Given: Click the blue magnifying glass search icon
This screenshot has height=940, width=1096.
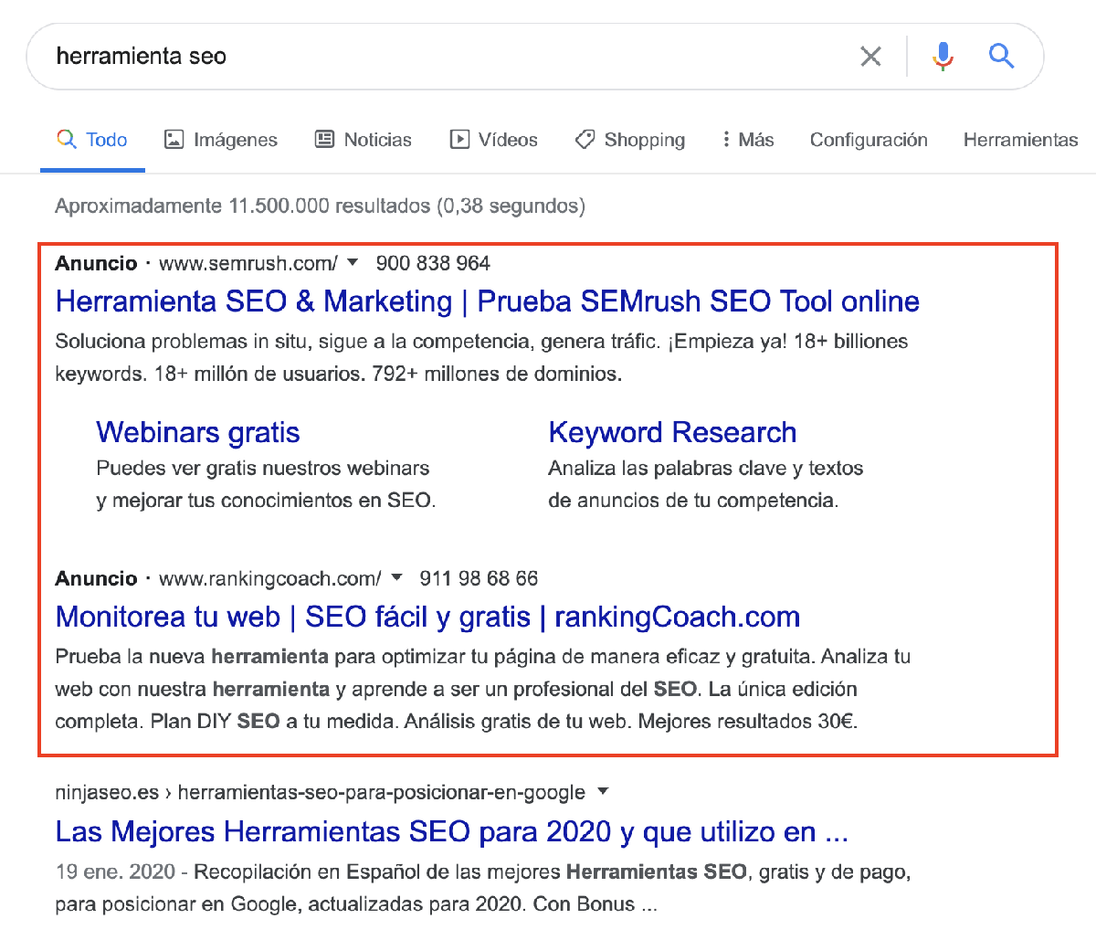Looking at the screenshot, I should [x=1001, y=56].
